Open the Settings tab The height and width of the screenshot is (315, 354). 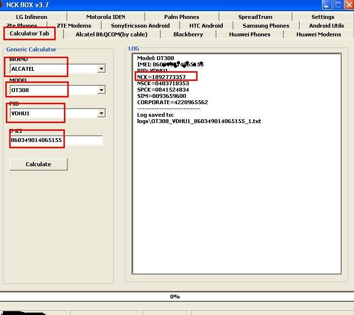323,17
